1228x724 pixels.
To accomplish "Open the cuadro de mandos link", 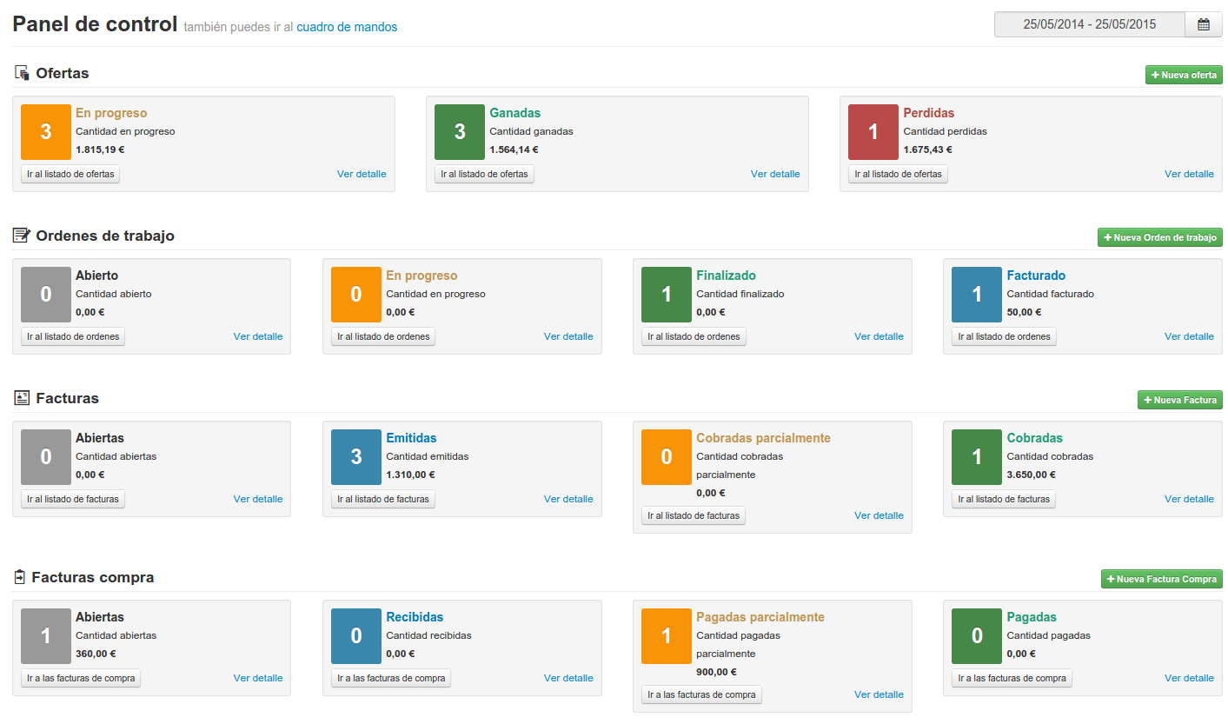I will [347, 27].
